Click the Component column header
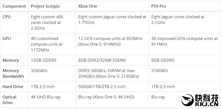The image size is (221, 109). tap(14, 6)
